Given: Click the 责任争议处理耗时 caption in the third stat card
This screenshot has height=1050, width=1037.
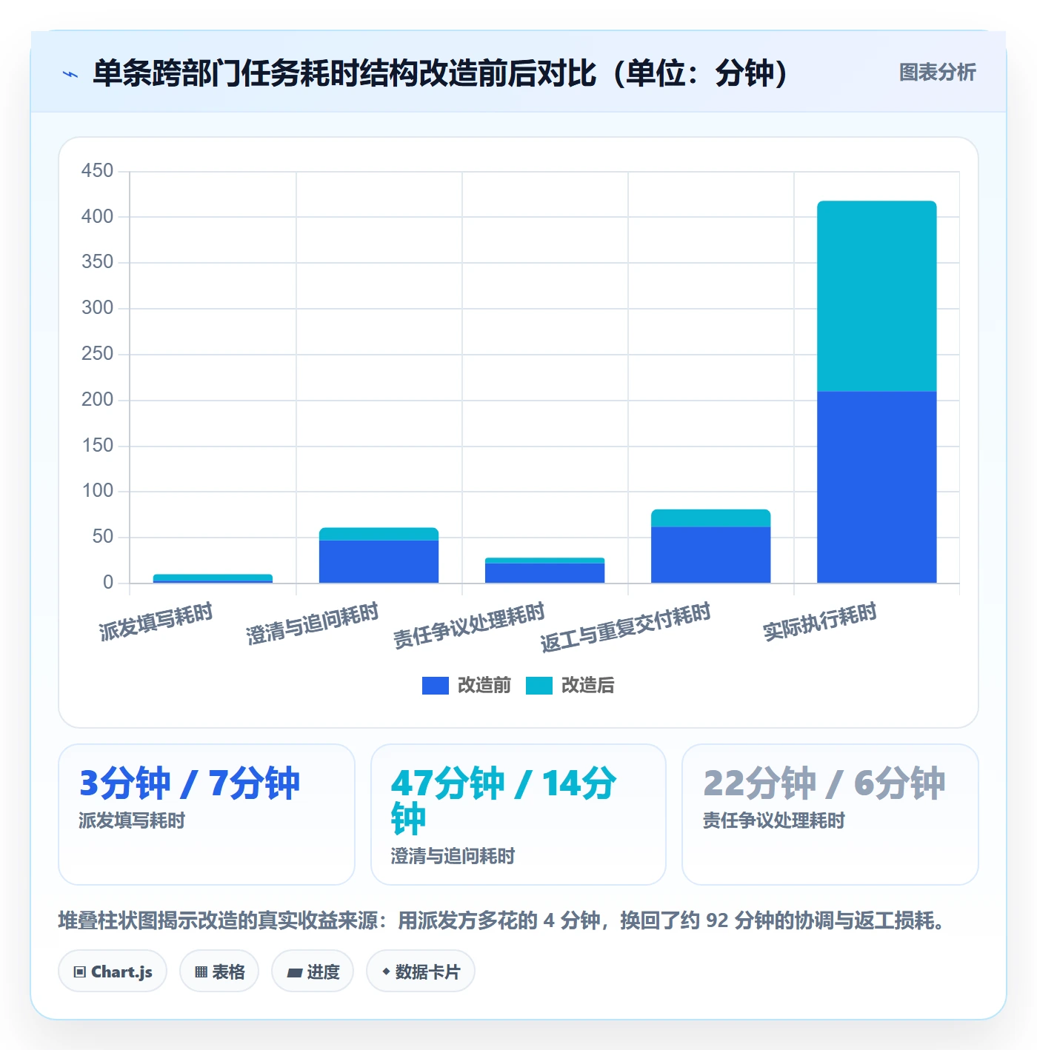Looking at the screenshot, I should 774,820.
